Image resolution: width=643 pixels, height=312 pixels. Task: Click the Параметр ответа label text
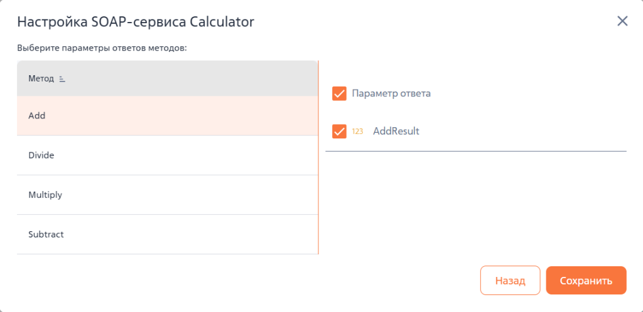click(x=391, y=93)
